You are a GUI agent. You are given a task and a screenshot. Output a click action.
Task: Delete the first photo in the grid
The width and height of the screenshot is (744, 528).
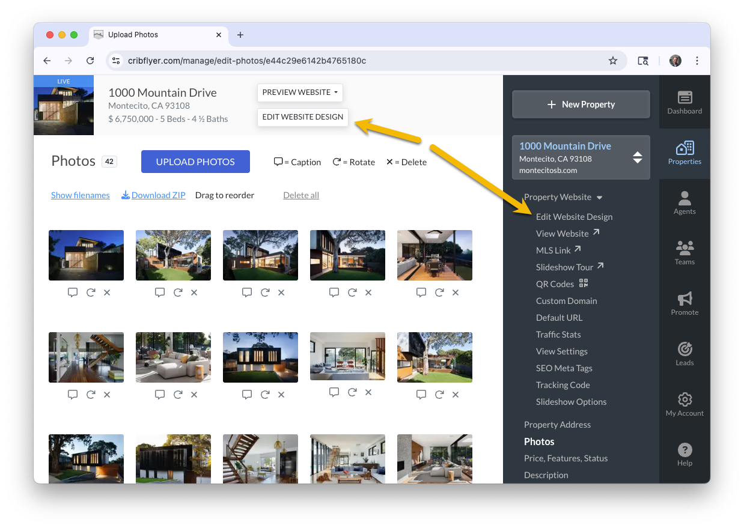107,293
